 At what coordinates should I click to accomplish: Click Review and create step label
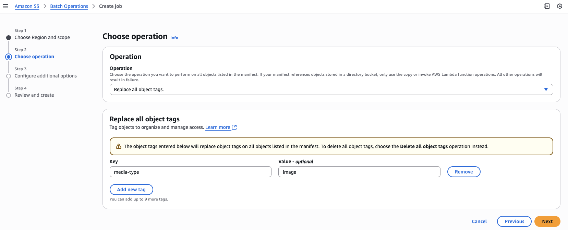(34, 95)
